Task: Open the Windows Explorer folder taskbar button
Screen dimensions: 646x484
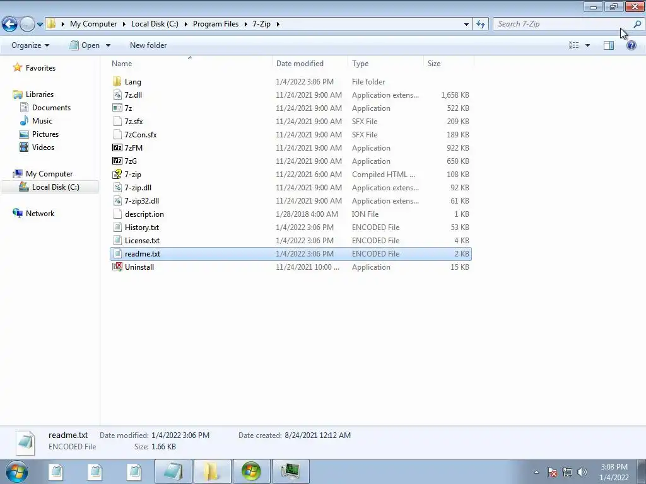Action: point(212,471)
